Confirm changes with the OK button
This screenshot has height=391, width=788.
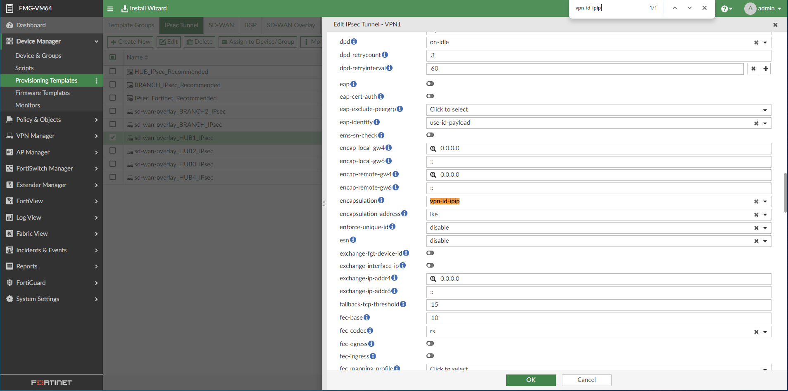point(531,380)
